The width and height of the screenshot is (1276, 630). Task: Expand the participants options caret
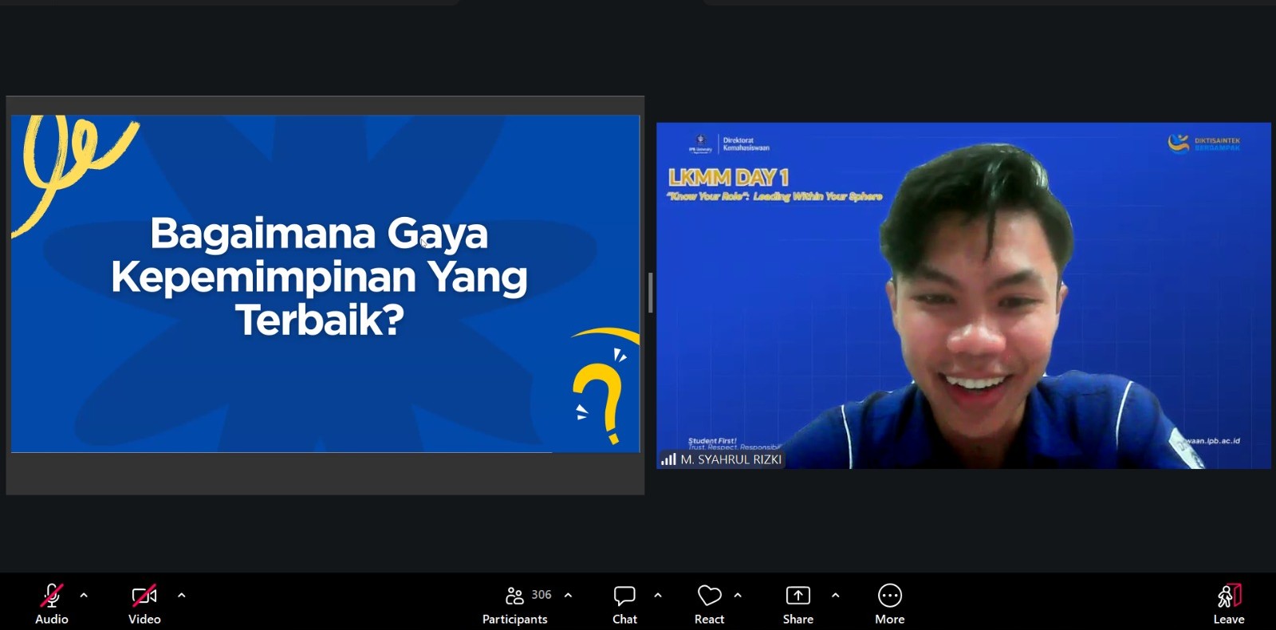(568, 595)
